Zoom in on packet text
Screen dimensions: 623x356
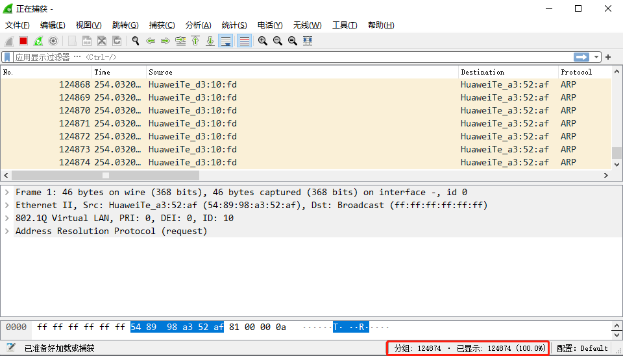(263, 41)
